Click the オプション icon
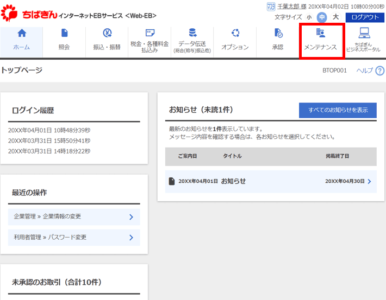The height and width of the screenshot is (300, 386). point(235,33)
